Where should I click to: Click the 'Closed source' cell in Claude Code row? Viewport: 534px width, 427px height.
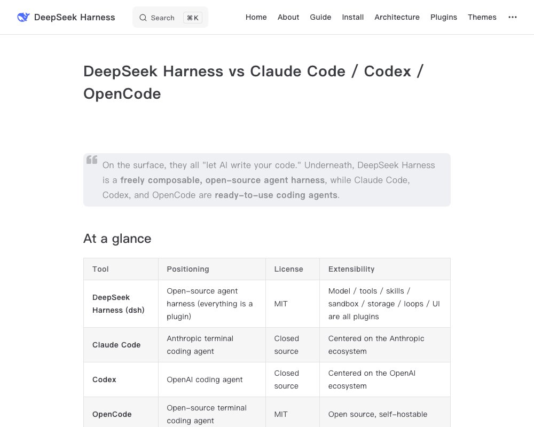point(293,345)
